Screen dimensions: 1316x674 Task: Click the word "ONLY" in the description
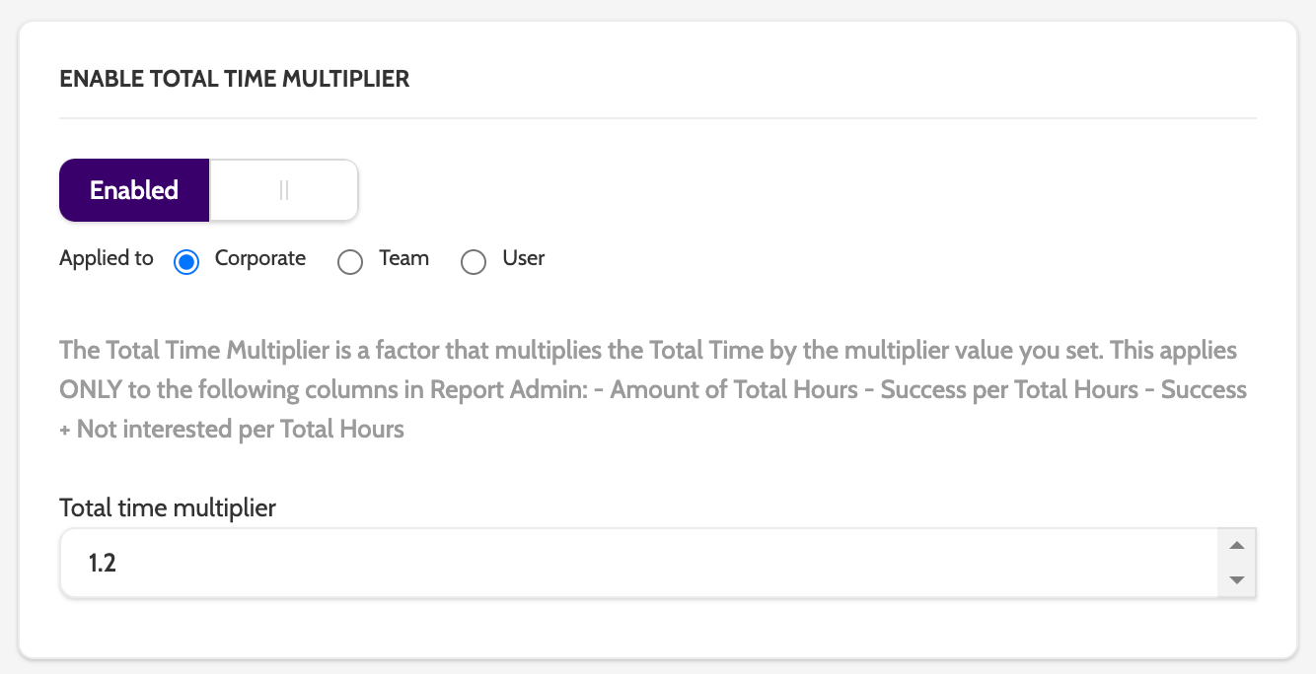pos(91,390)
